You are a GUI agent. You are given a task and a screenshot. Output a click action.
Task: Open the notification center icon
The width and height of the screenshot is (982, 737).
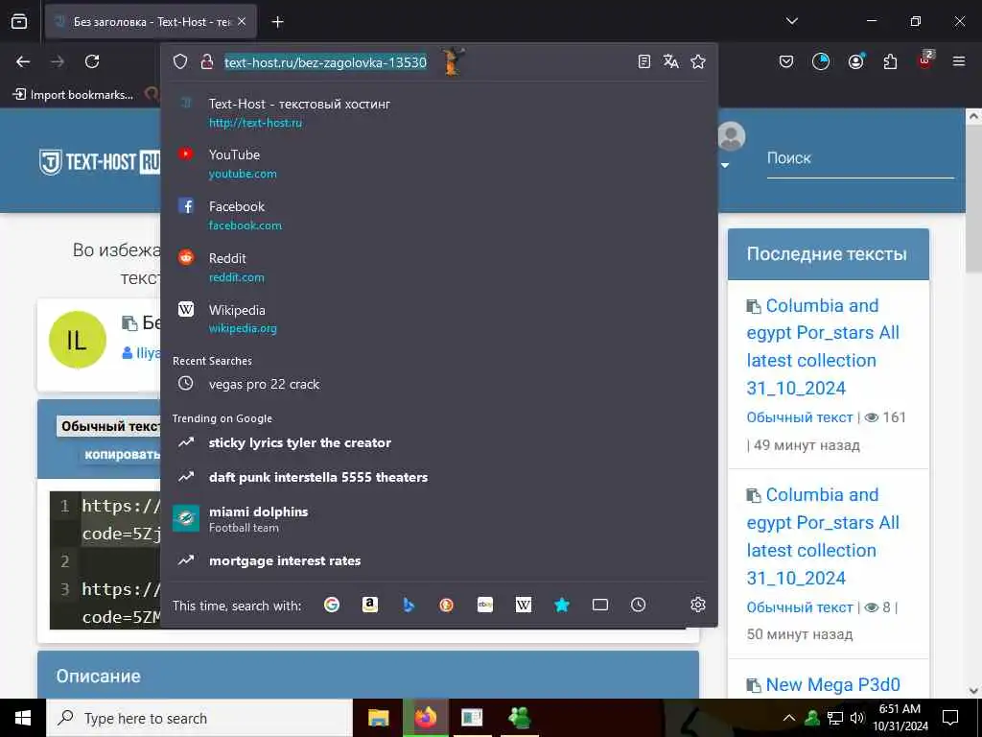click(x=950, y=718)
